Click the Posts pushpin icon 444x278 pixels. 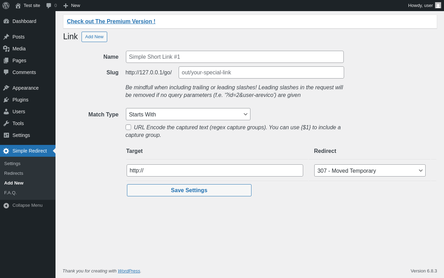[x=6, y=37]
